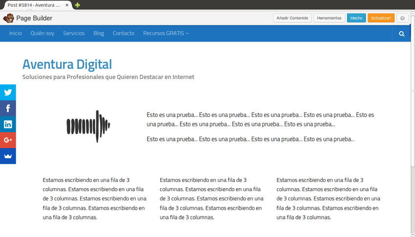
Task: Share the page via LinkedIn icon
Action: point(8,124)
